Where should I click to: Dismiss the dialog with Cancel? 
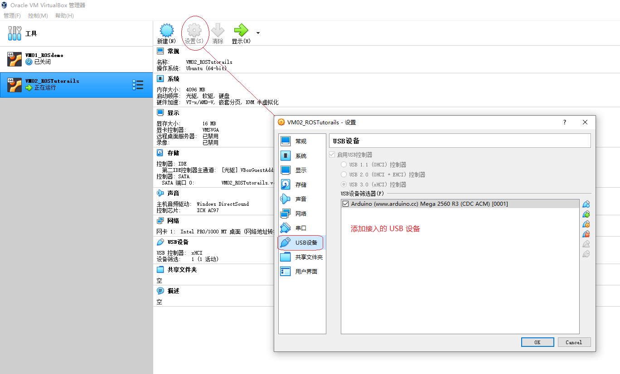[x=574, y=342]
